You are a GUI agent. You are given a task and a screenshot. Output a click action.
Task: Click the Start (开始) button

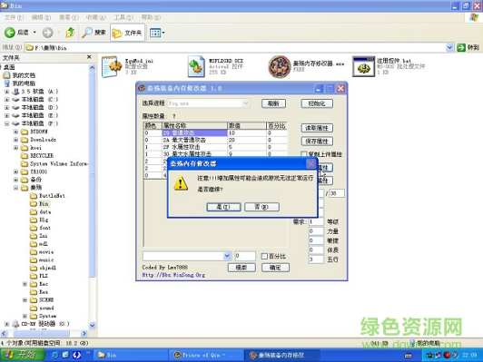point(22,355)
